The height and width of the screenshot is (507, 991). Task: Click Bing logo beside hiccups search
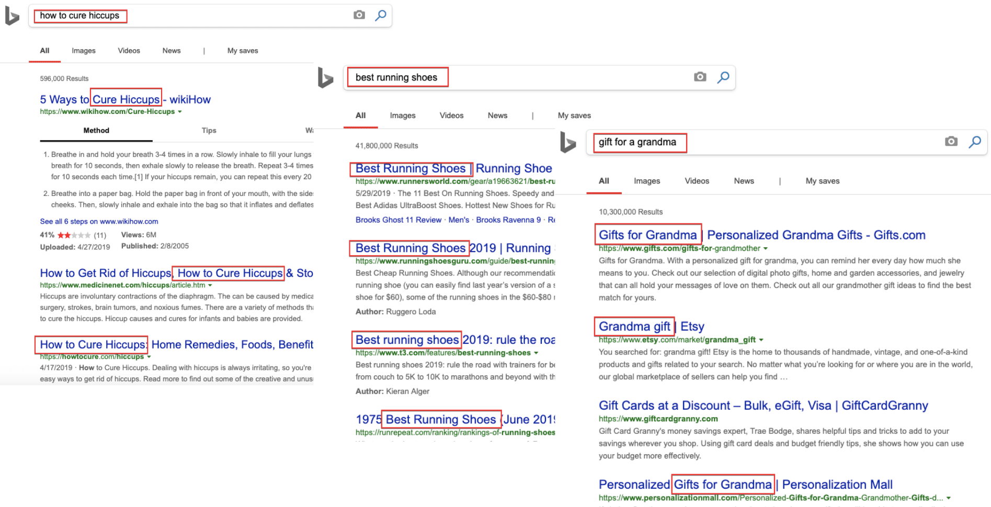12,16
